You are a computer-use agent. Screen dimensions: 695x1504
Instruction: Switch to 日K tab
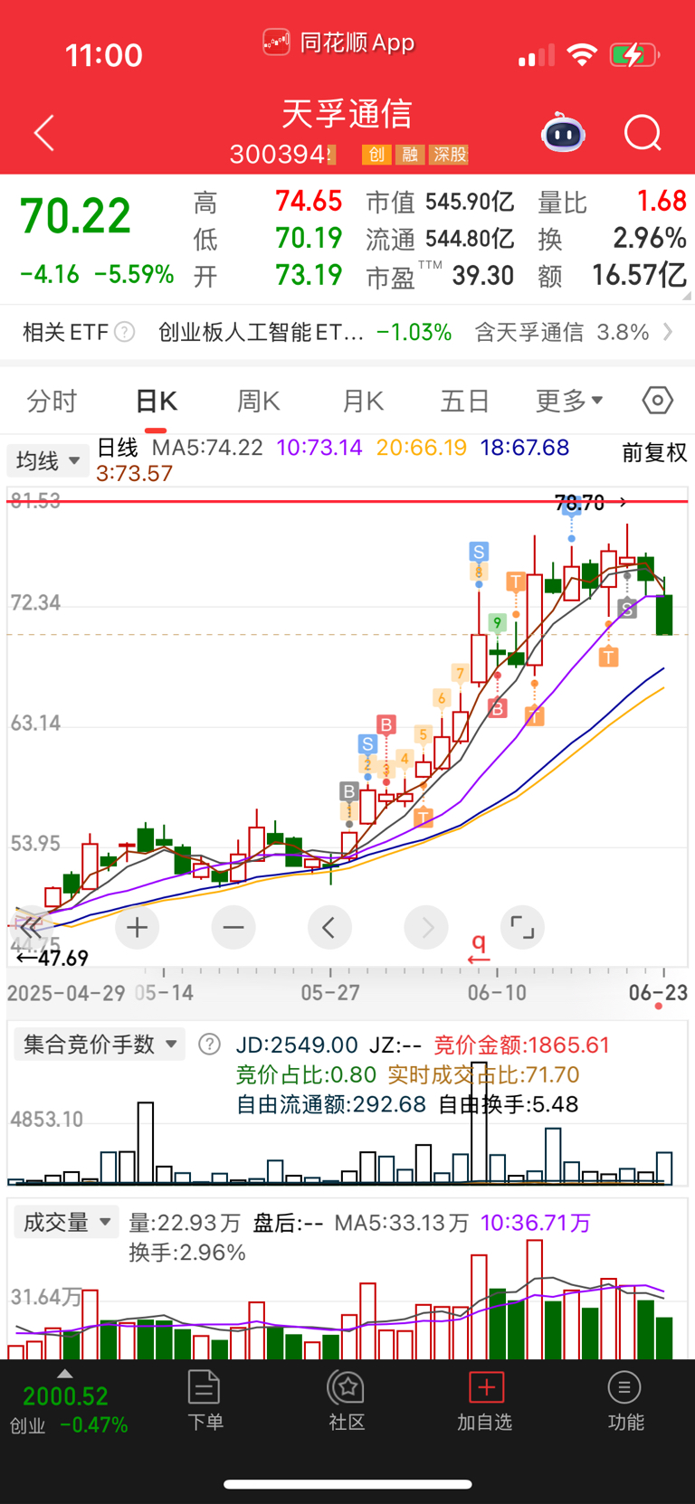click(x=156, y=401)
